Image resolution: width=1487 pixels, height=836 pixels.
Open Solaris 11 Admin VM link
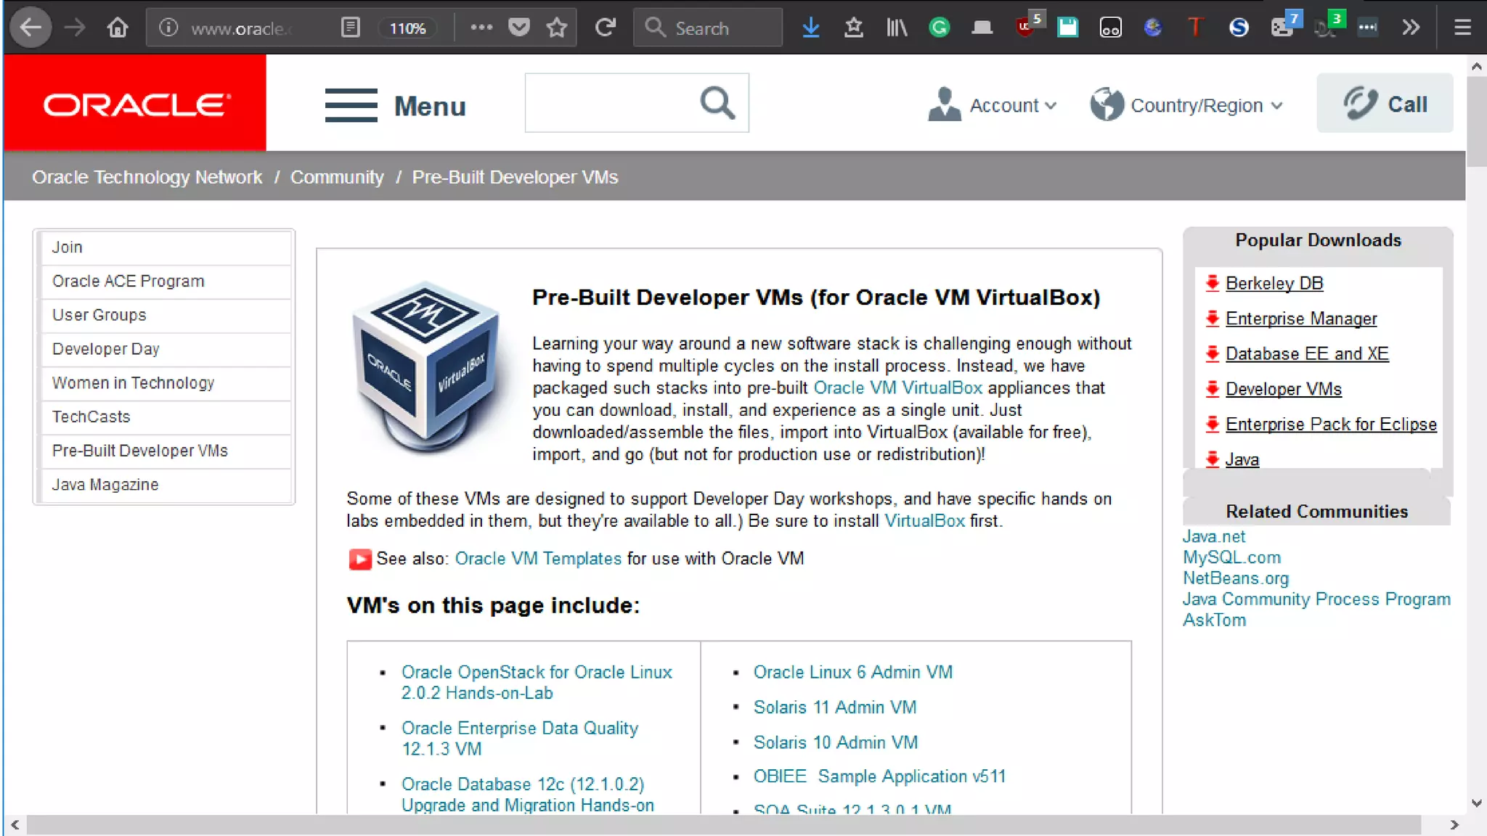(835, 707)
